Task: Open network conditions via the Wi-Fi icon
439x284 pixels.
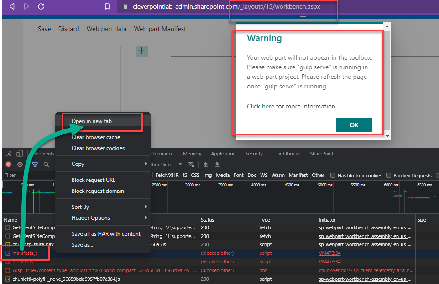Action: coord(191,164)
